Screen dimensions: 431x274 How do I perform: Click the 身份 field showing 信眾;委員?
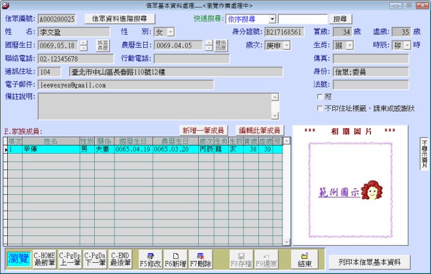point(371,72)
